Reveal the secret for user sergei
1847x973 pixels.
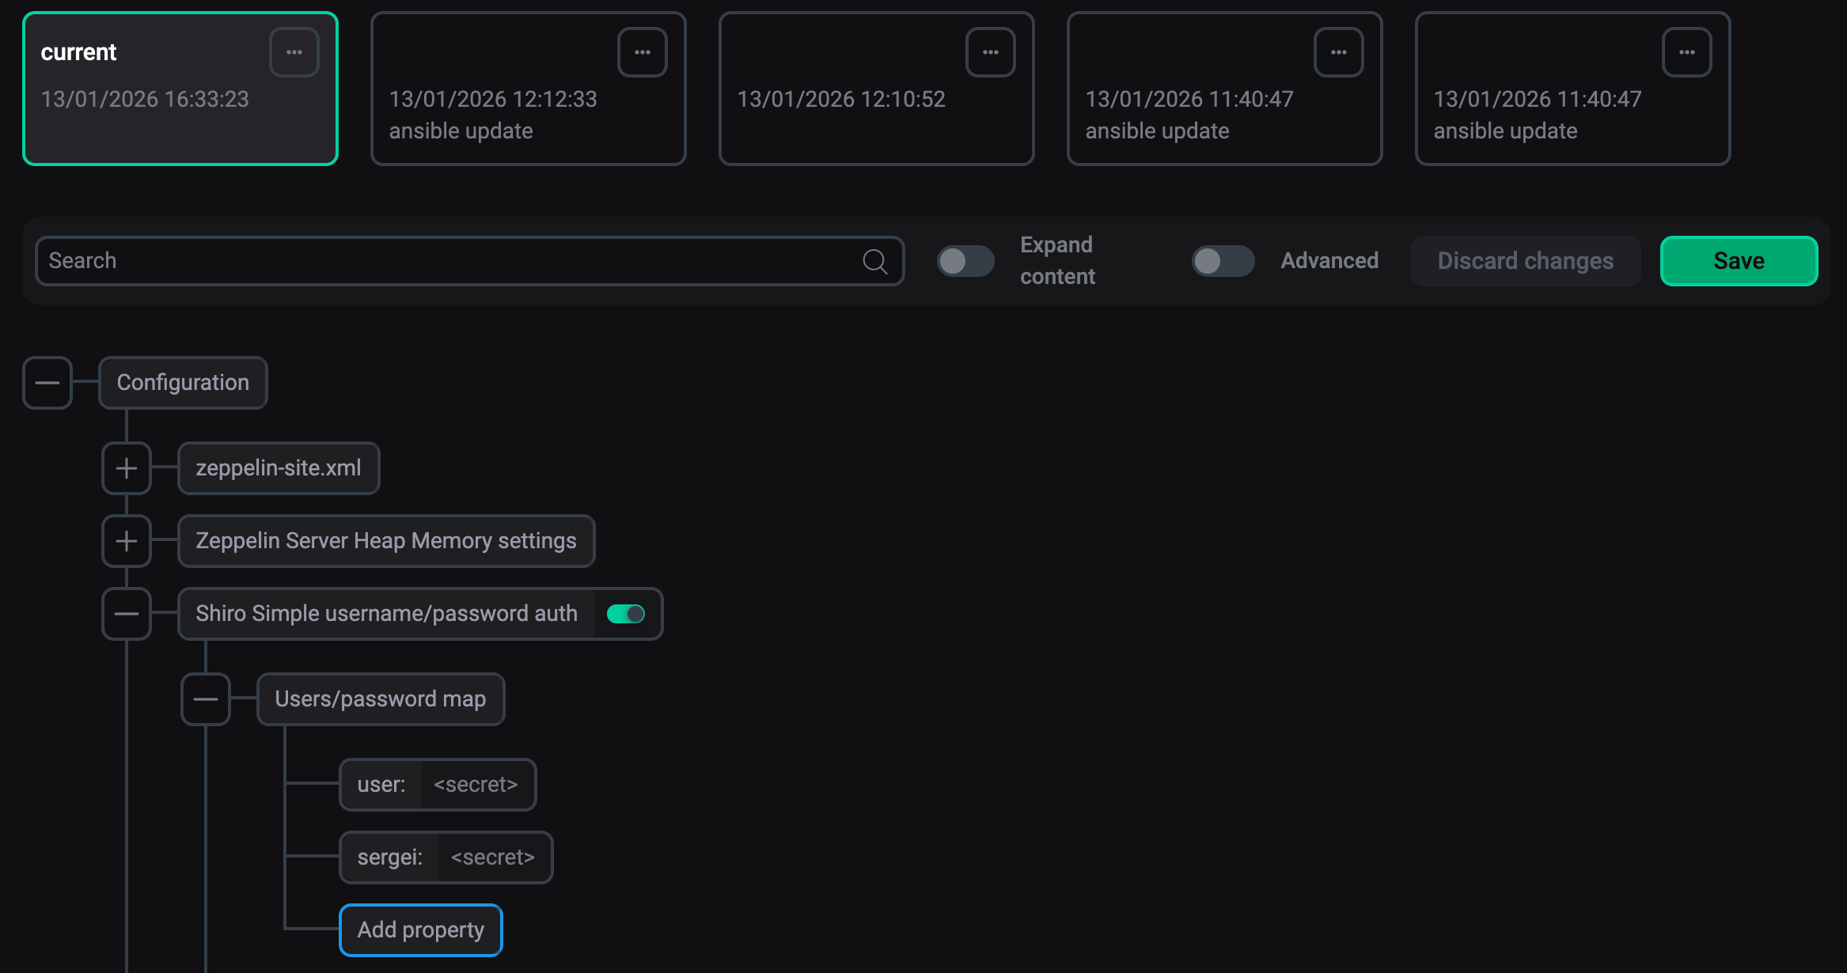click(493, 857)
